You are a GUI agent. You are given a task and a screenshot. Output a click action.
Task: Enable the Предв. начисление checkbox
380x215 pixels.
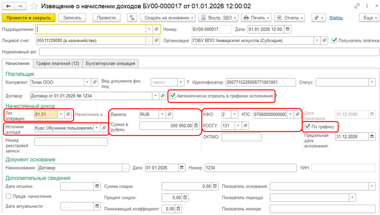[9, 196]
